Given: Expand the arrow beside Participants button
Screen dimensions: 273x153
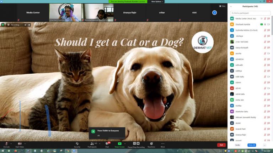Looking at the screenshot, I should [x=100, y=144].
